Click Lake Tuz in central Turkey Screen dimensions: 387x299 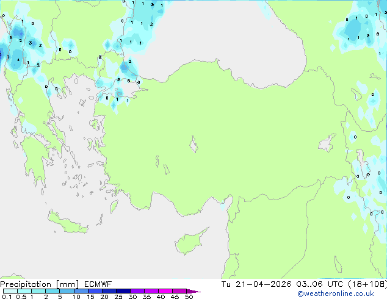(x=194, y=146)
